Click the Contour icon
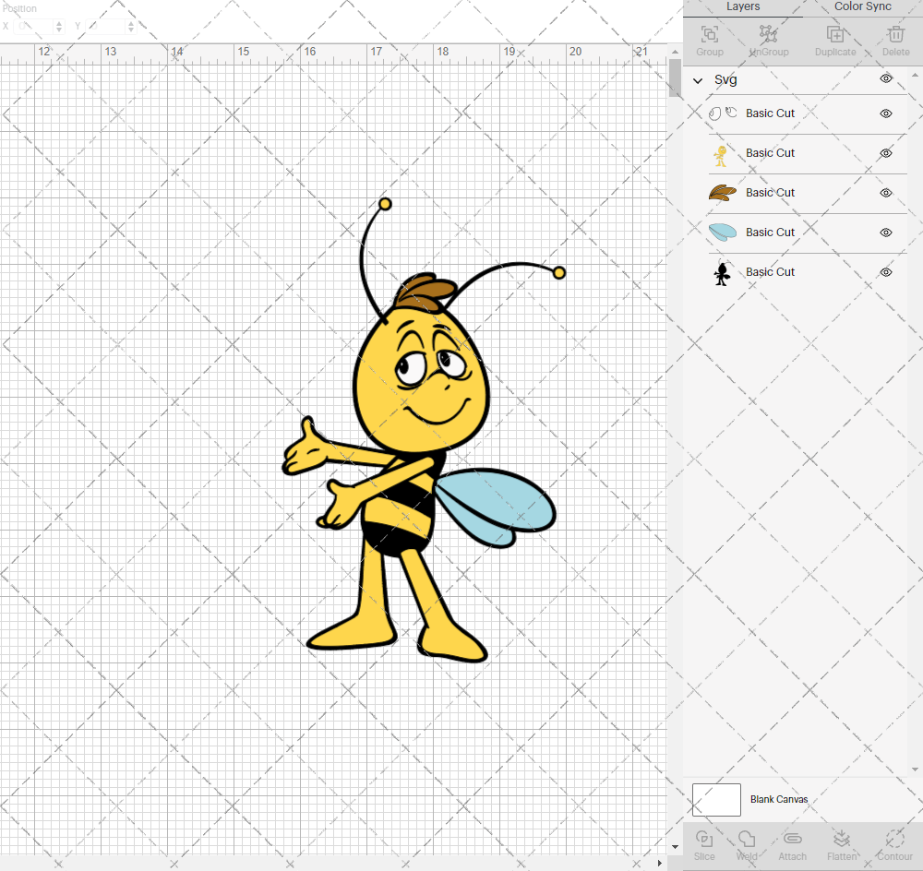Screen dimensions: 923x871 [894, 839]
